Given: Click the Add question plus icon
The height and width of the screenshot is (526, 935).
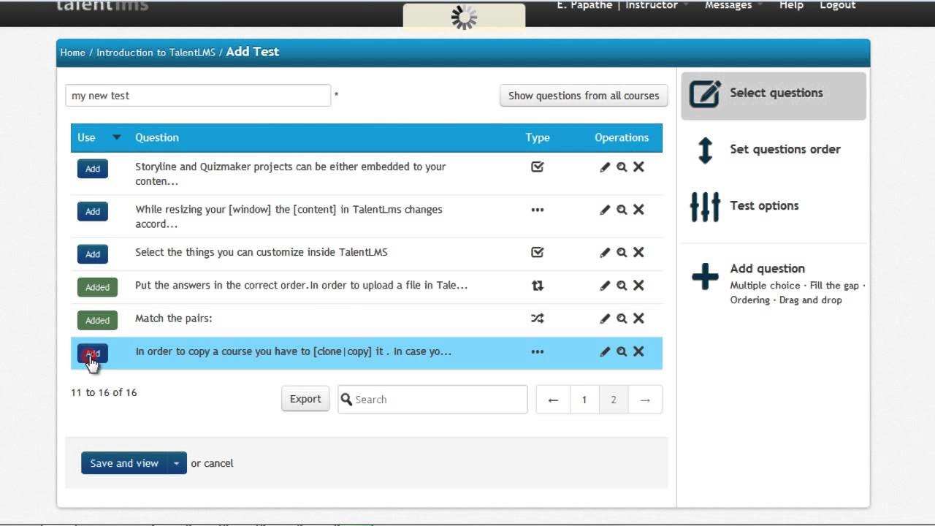Looking at the screenshot, I should click(x=705, y=277).
